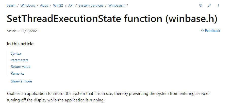This screenshot has height=108, width=232.
Task: Click the API breadcrumb link
Action: [x=71, y=5]
